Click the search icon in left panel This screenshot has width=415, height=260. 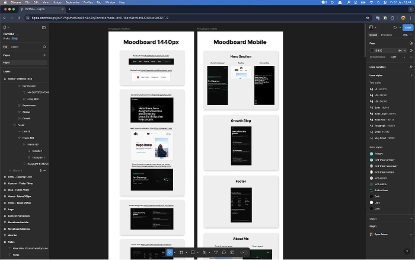[44, 46]
